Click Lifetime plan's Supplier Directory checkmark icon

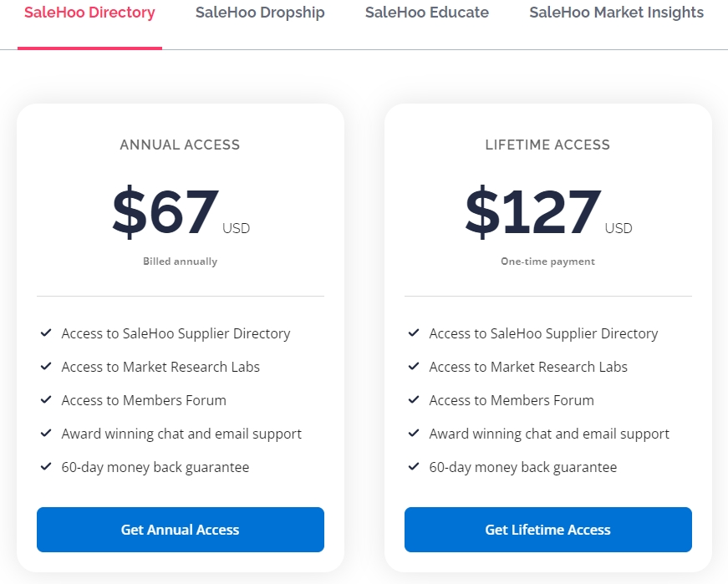click(414, 333)
